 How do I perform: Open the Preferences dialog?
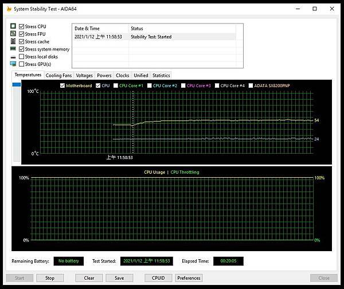[x=189, y=278]
